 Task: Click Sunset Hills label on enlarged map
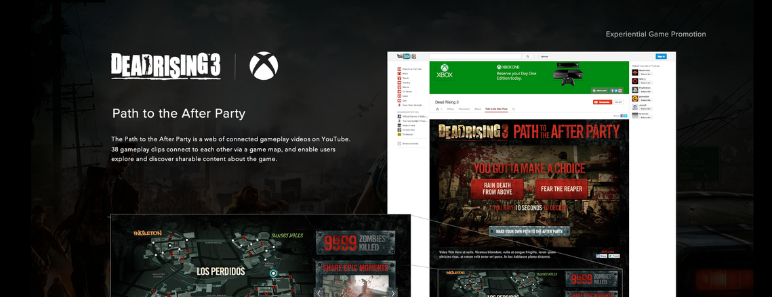[x=287, y=235]
